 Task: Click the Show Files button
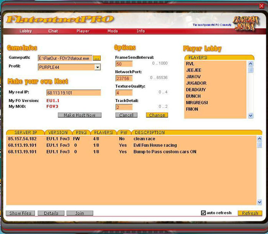(x=20, y=213)
